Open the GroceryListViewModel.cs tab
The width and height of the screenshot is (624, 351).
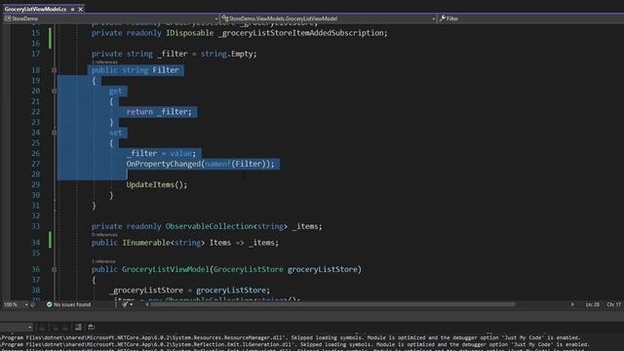tap(35, 9)
